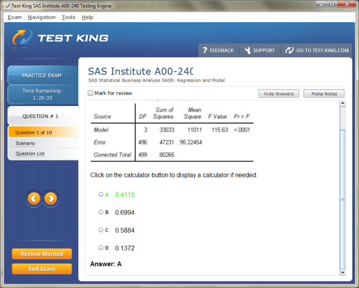Click the PRACTICE EXAM panel header
The image size is (359, 288).
pyautogui.click(x=42, y=75)
